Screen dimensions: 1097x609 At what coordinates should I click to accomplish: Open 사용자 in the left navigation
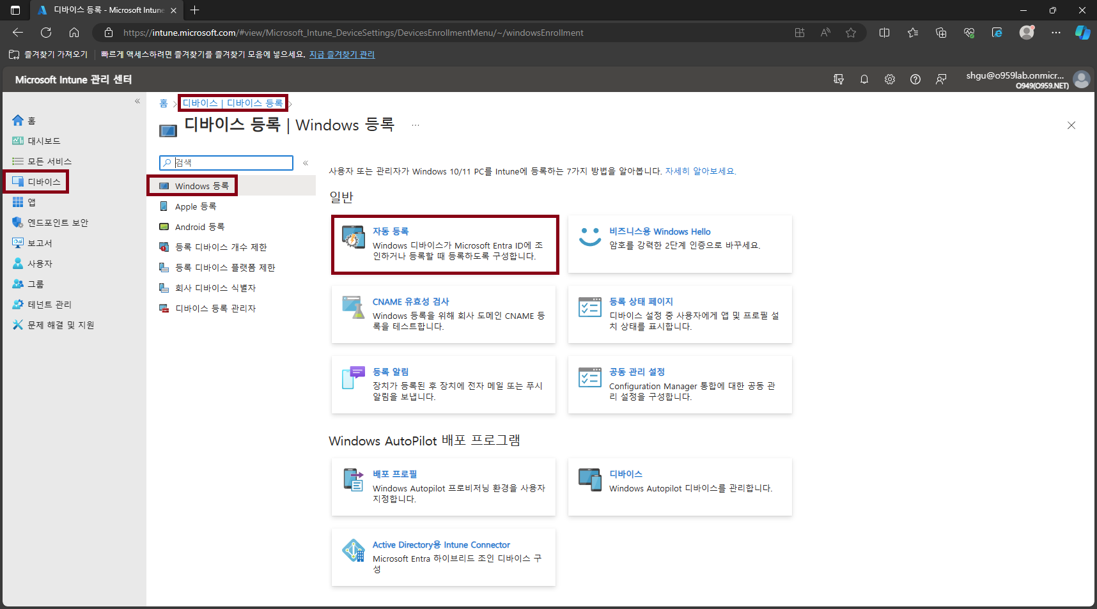point(33,264)
